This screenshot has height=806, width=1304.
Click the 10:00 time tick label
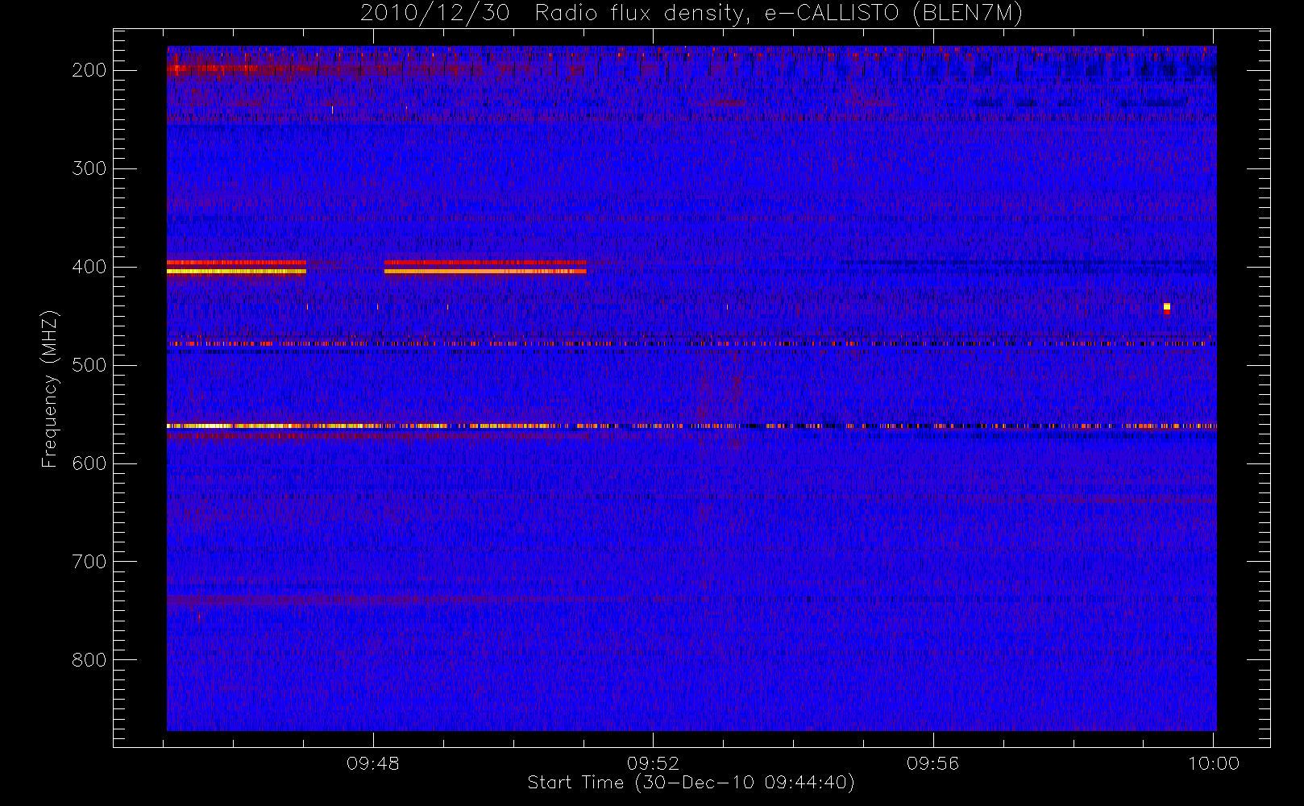point(1214,763)
